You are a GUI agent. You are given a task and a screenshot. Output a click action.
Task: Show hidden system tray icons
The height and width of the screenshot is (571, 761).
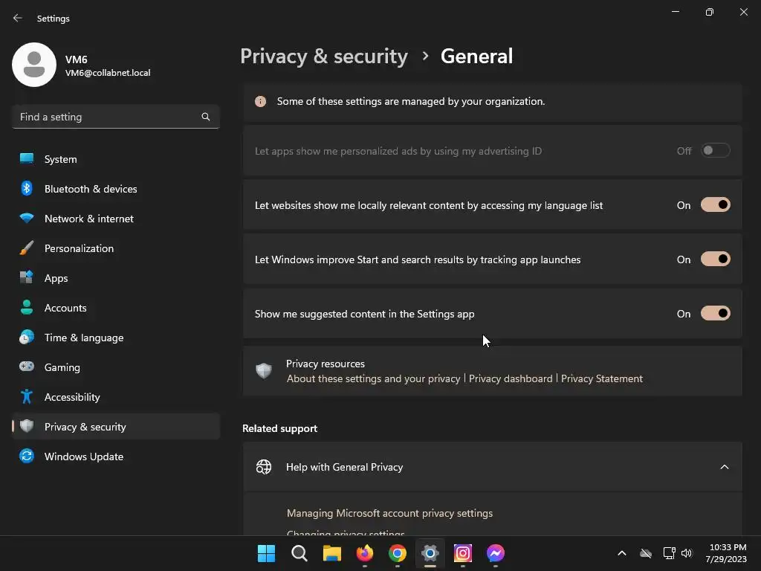(x=622, y=553)
